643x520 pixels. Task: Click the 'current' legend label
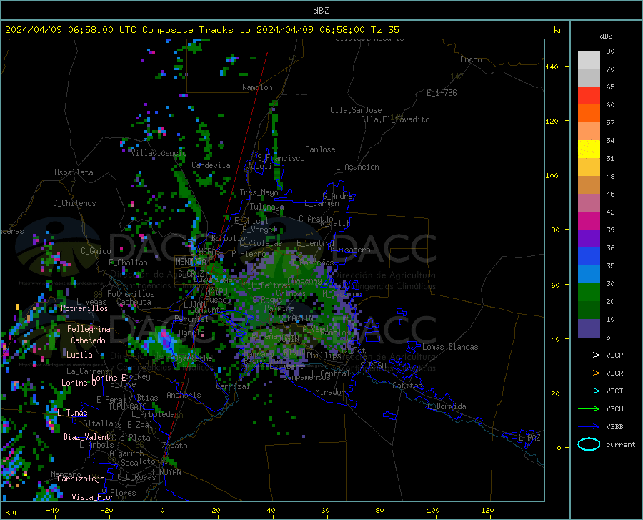tap(621, 444)
